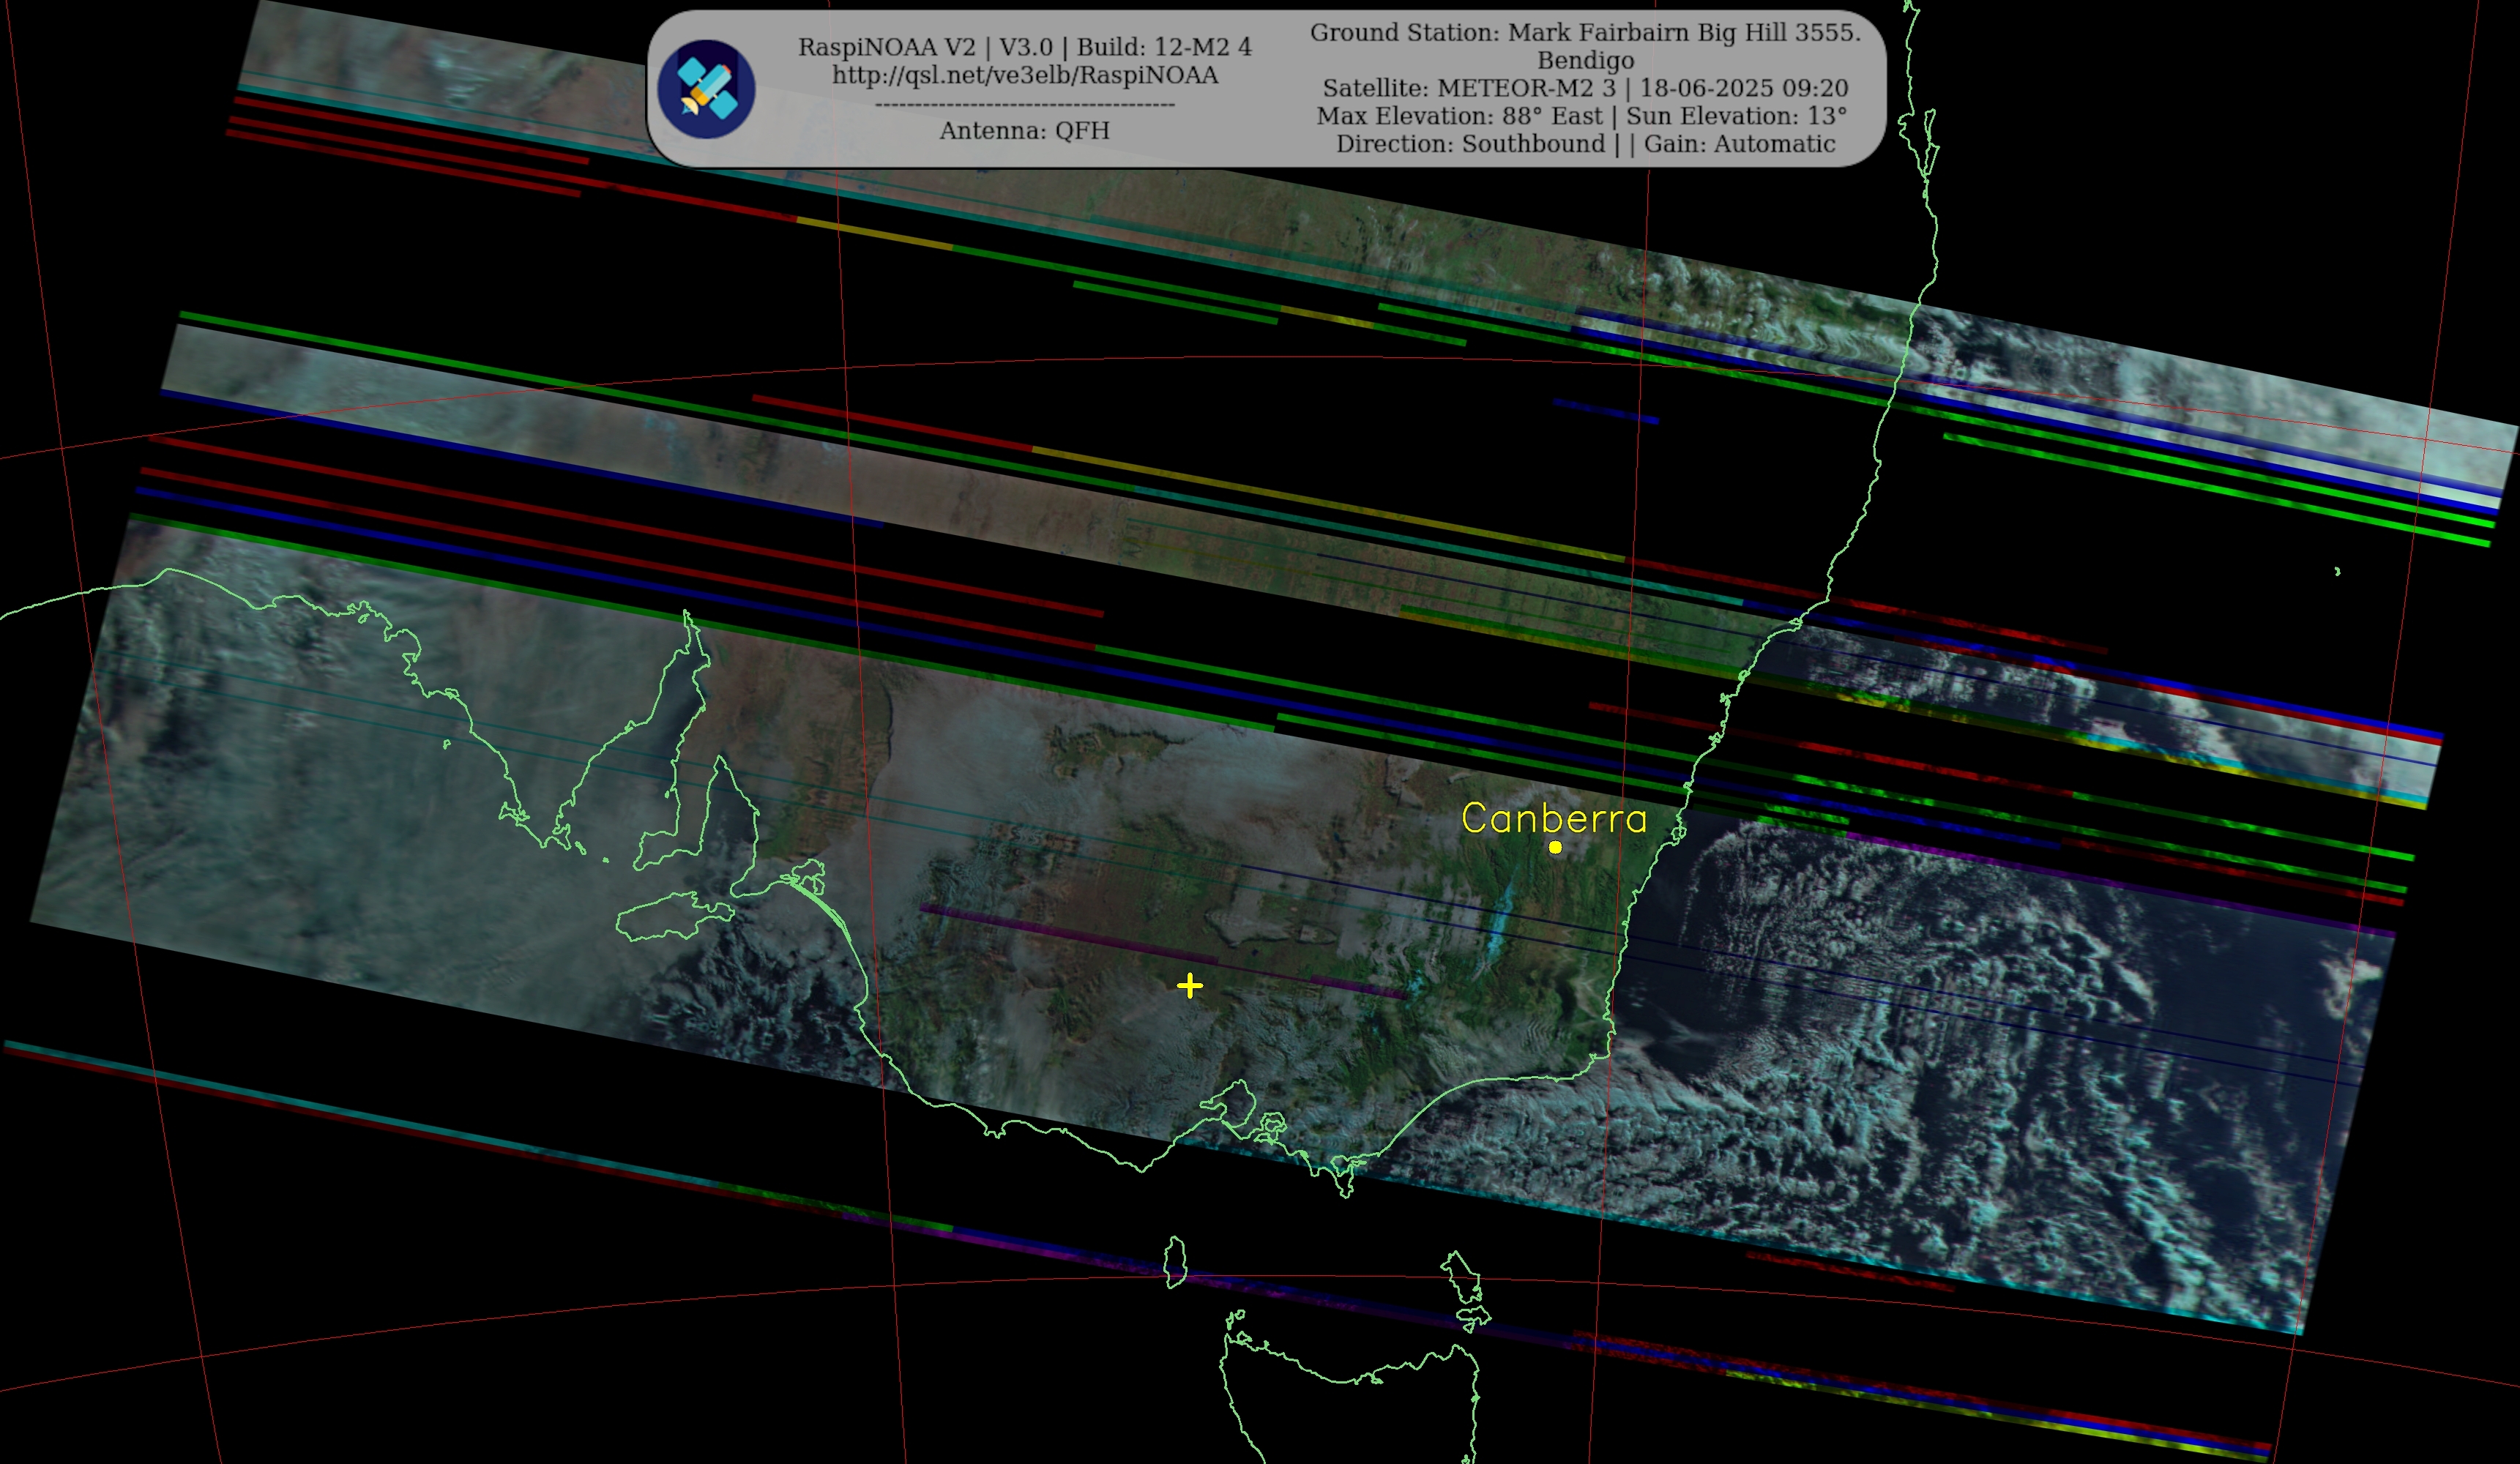Viewport: 2520px width, 1464px height.
Task: Click the Ground Station name line
Action: pos(1585,33)
